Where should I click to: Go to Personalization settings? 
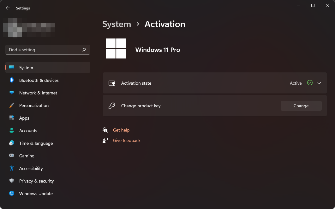pos(47,105)
